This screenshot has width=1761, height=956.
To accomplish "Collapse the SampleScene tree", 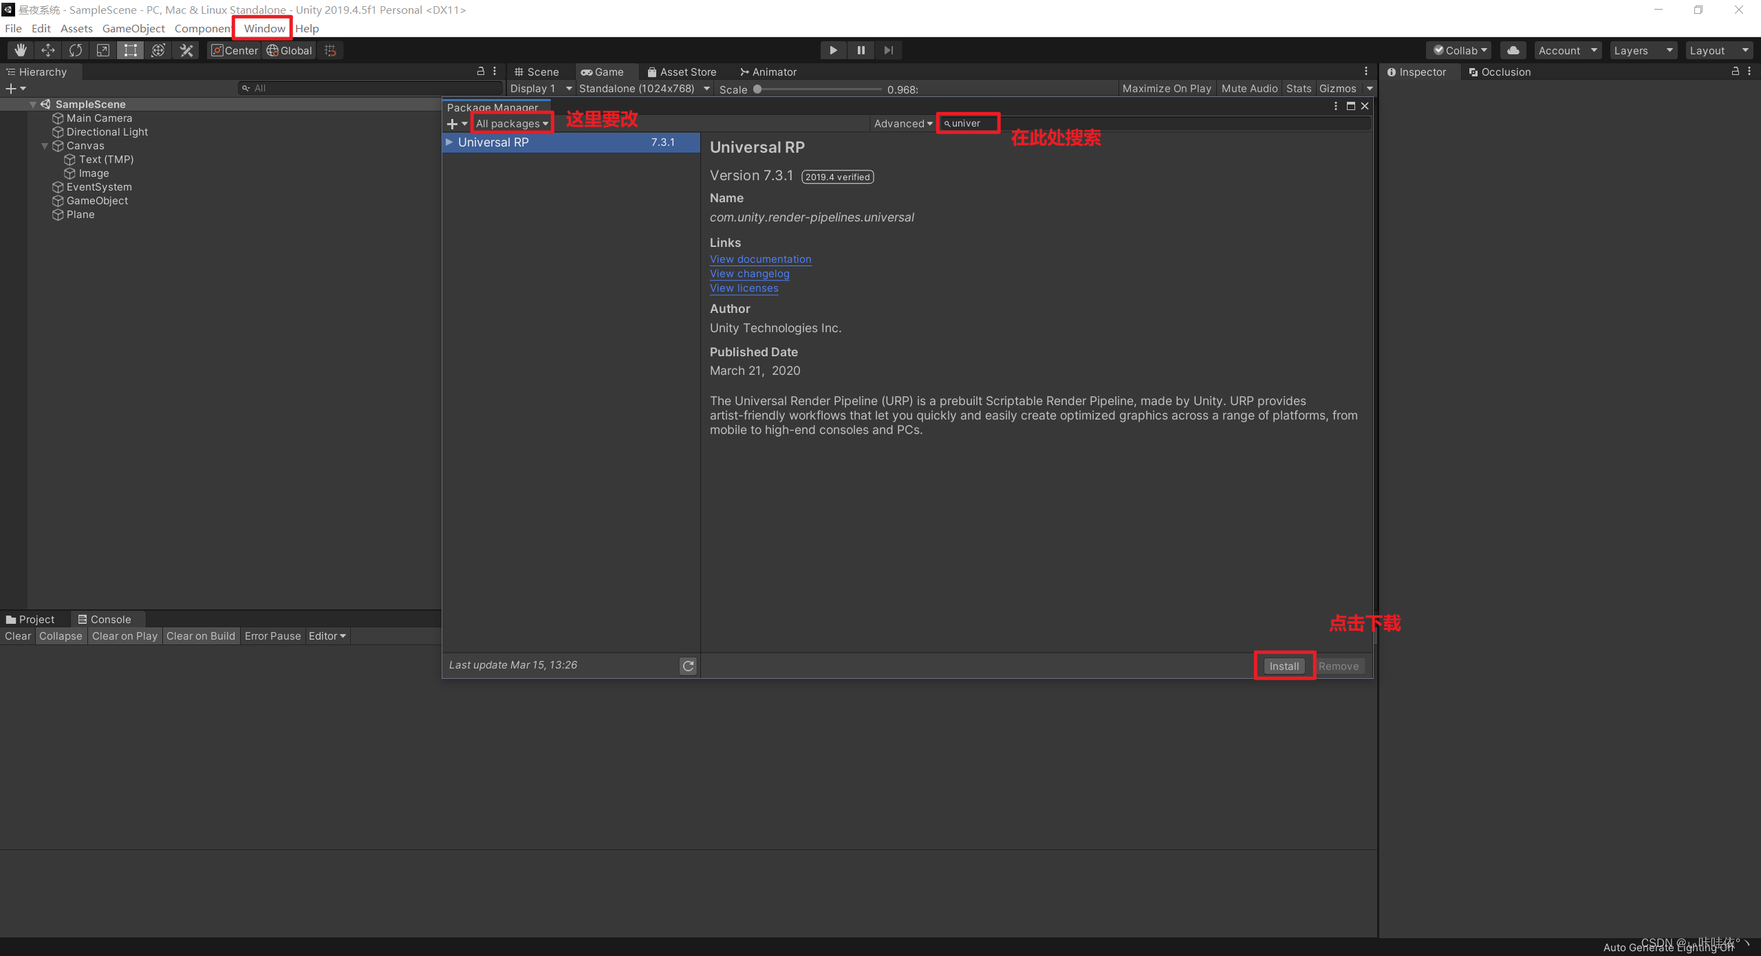I will 33,105.
